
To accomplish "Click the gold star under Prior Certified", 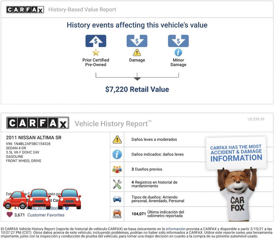I will tap(96, 53).
